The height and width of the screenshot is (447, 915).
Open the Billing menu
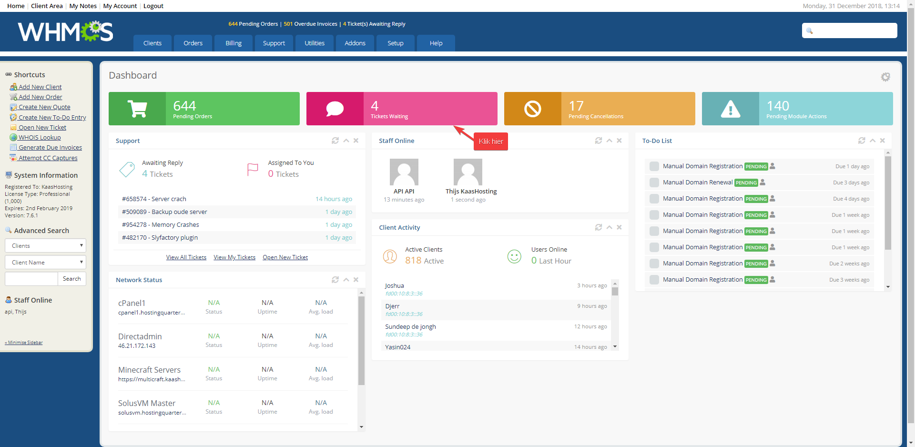(234, 43)
